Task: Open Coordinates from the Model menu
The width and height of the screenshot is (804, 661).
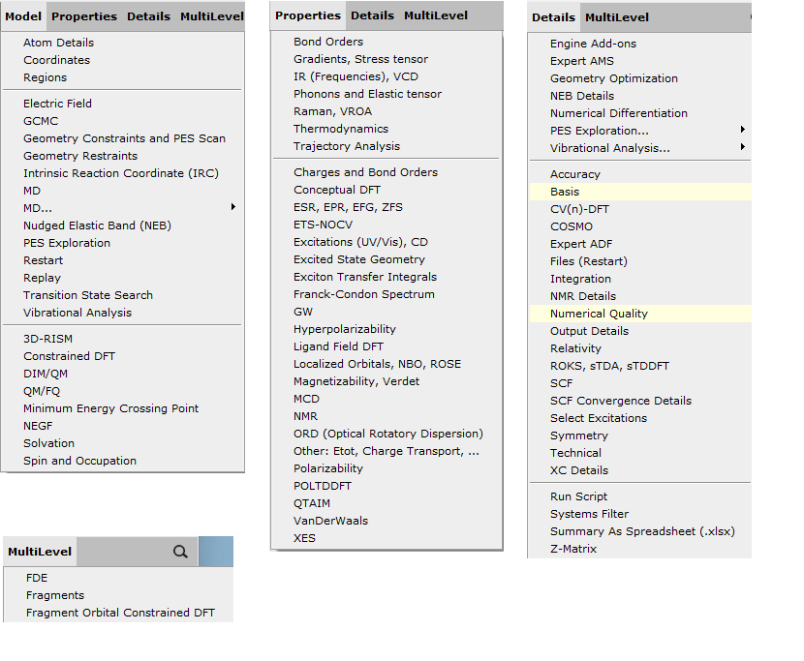Action: tap(58, 60)
